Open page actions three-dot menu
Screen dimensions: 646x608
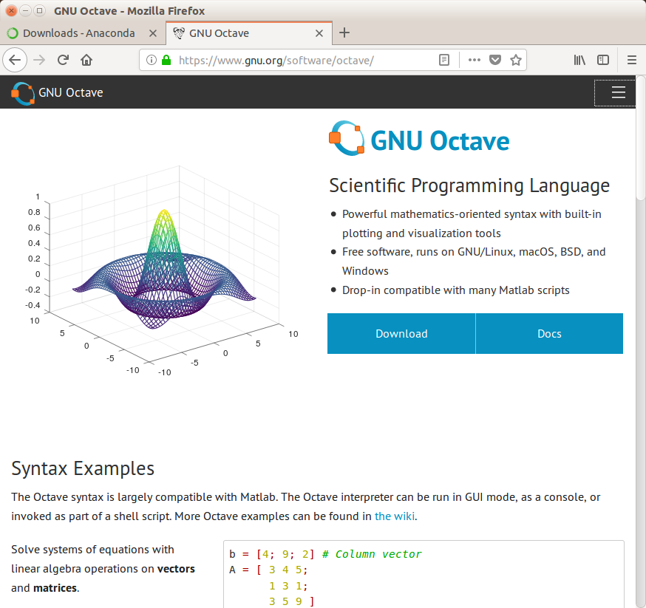pyautogui.click(x=475, y=60)
